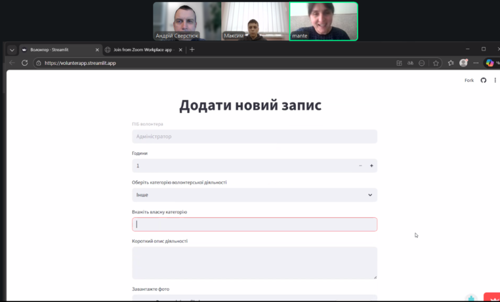Close the Волонтер Streamlit tab
The image size is (500, 302).
pyautogui.click(x=98, y=49)
